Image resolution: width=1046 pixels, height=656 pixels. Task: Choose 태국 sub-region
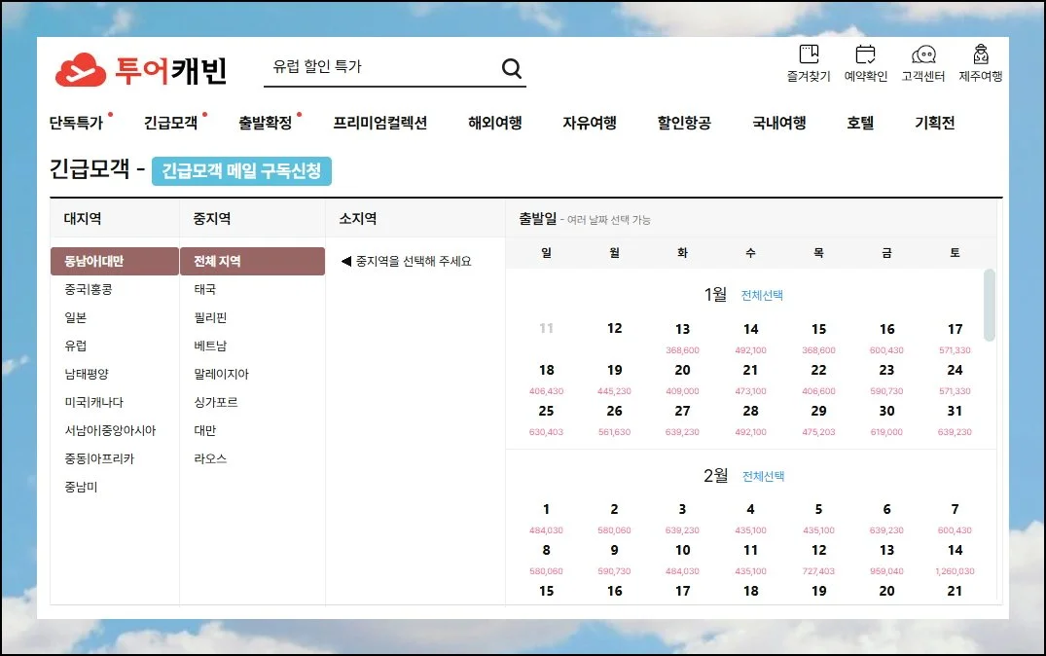point(205,289)
